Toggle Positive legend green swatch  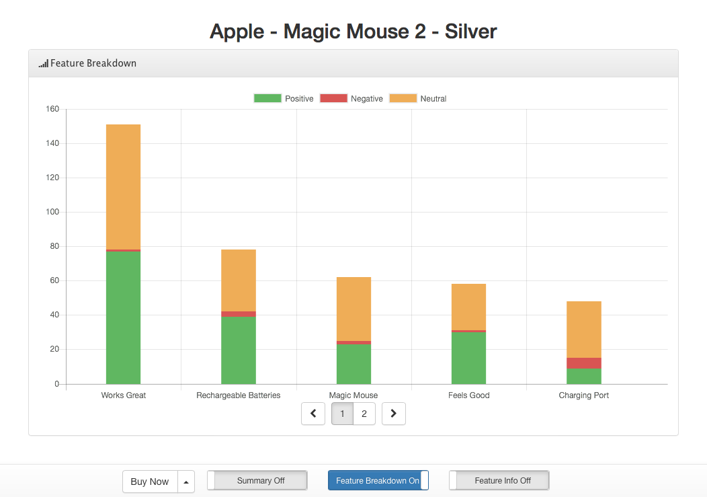pos(267,98)
